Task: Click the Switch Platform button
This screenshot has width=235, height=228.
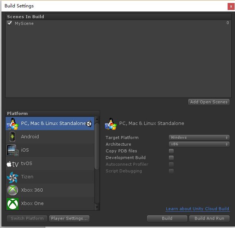Action: click(27, 218)
